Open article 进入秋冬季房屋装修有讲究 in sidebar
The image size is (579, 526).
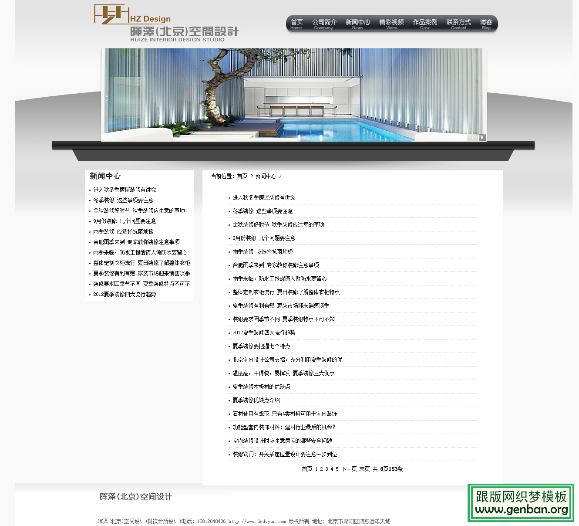point(124,190)
